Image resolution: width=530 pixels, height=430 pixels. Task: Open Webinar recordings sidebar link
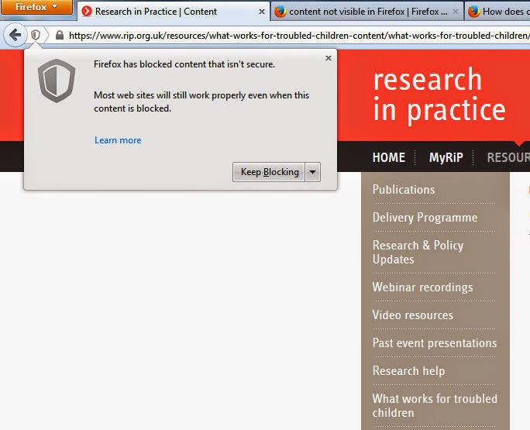(422, 287)
